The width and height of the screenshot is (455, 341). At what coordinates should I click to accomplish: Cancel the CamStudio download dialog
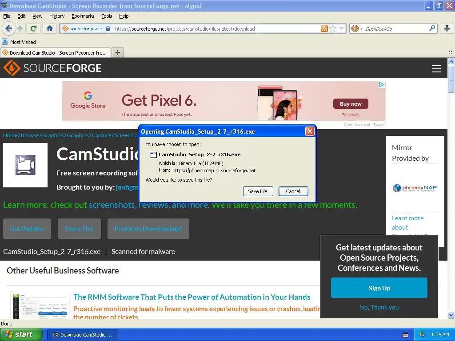click(x=293, y=191)
